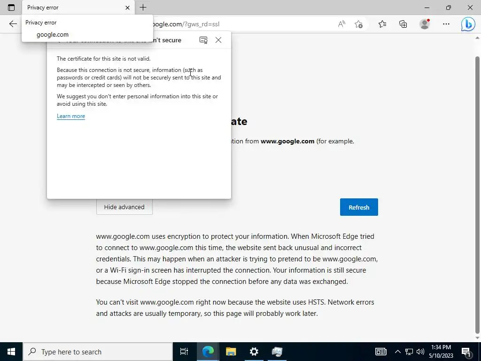481x361 pixels.
Task: Open the Bing sidebar button
Action: pyautogui.click(x=468, y=24)
